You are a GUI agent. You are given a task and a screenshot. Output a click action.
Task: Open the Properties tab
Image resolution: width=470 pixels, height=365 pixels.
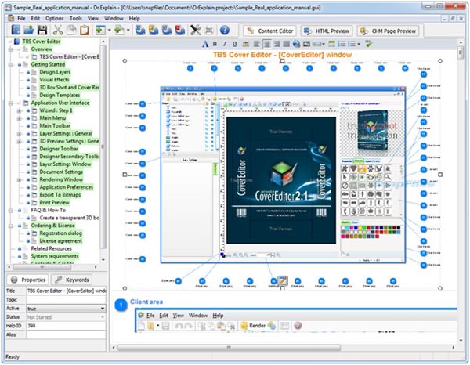pyautogui.click(x=28, y=280)
